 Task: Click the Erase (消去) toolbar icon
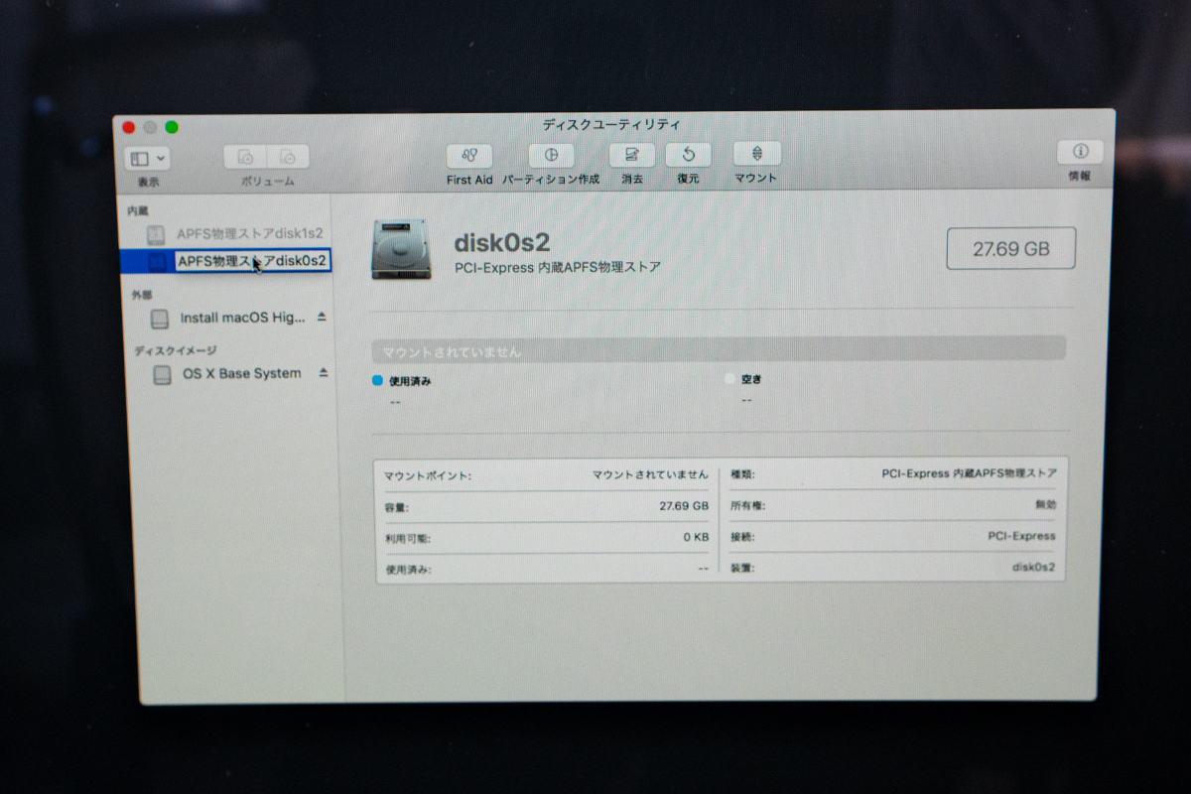click(632, 154)
